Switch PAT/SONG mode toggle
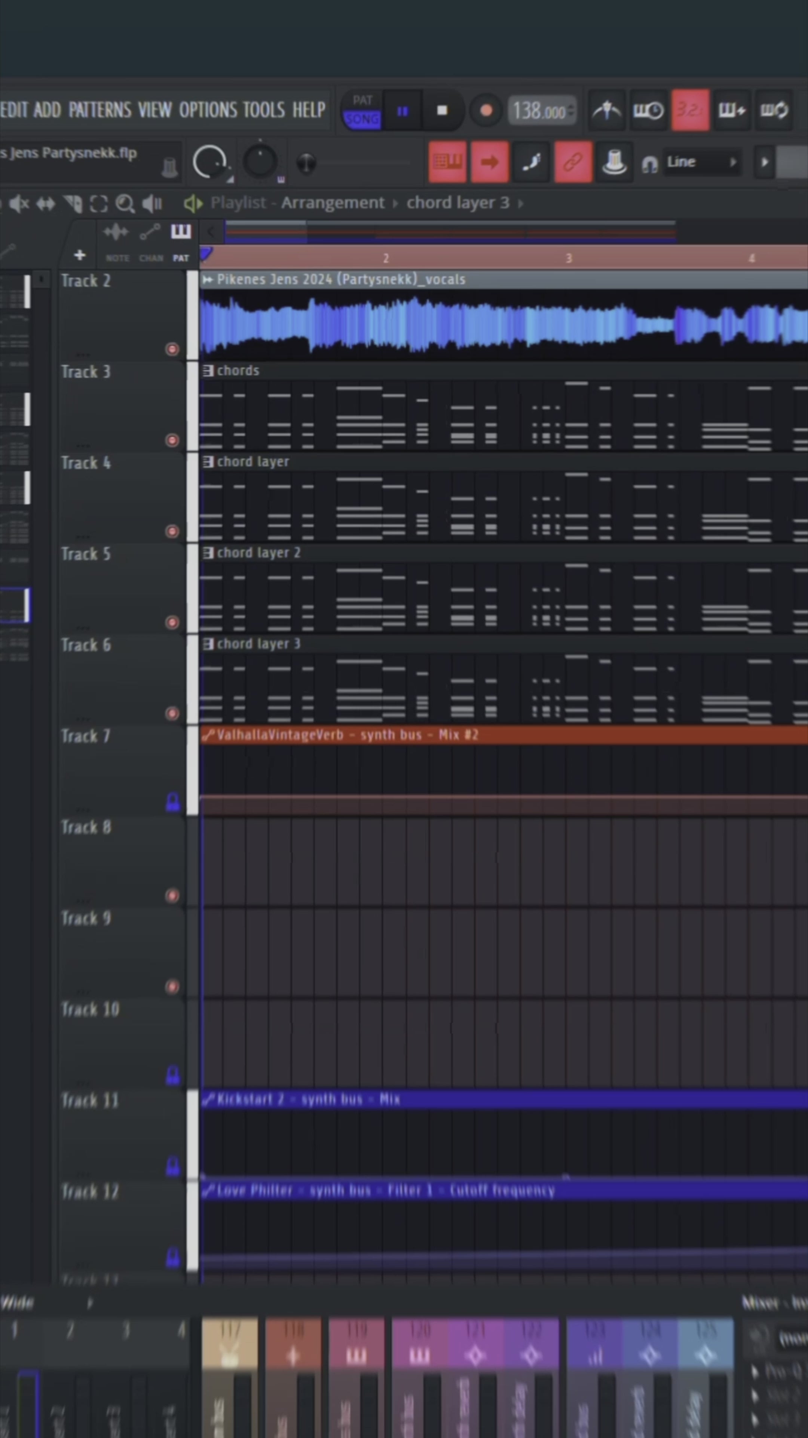This screenshot has height=1438, width=808. (x=362, y=110)
